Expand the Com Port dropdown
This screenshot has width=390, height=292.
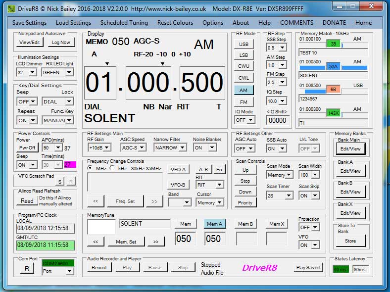click(x=69, y=271)
